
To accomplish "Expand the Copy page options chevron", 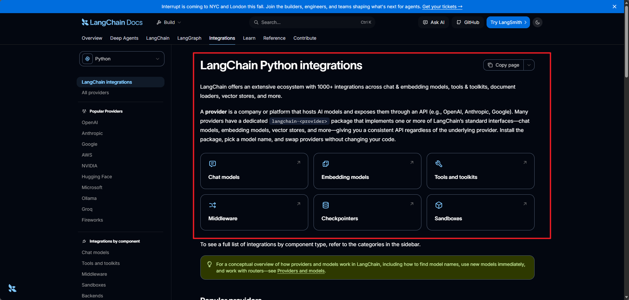I will click(x=529, y=65).
